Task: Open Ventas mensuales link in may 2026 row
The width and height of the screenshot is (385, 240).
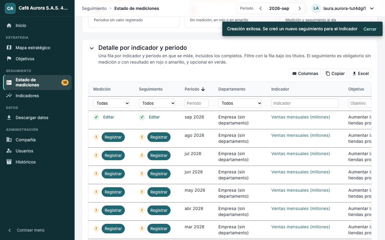Action: [x=301, y=190]
